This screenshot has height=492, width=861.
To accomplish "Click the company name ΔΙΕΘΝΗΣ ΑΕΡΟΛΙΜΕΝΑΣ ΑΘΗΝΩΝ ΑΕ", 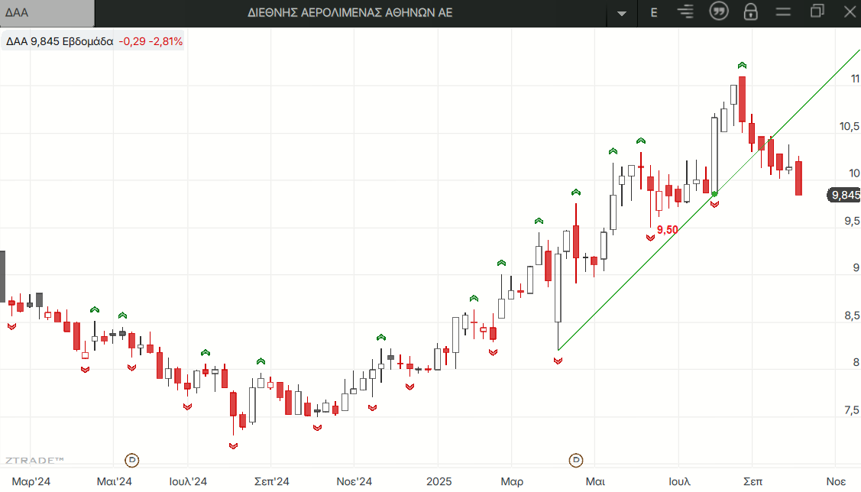I will coord(351,13).
